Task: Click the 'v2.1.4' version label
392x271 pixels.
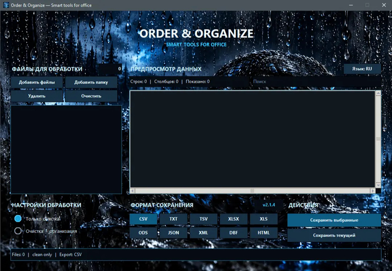Action: point(269,205)
